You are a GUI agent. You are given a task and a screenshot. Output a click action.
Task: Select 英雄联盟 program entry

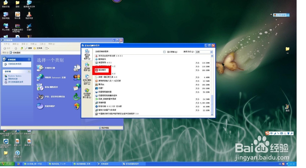[101, 103]
